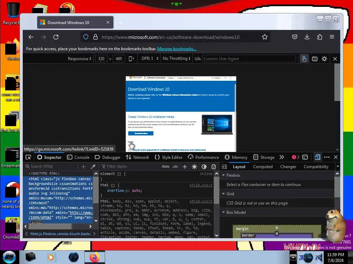Reload the page with the refresh icon
This screenshot has height=264, width=353.
[56, 37]
